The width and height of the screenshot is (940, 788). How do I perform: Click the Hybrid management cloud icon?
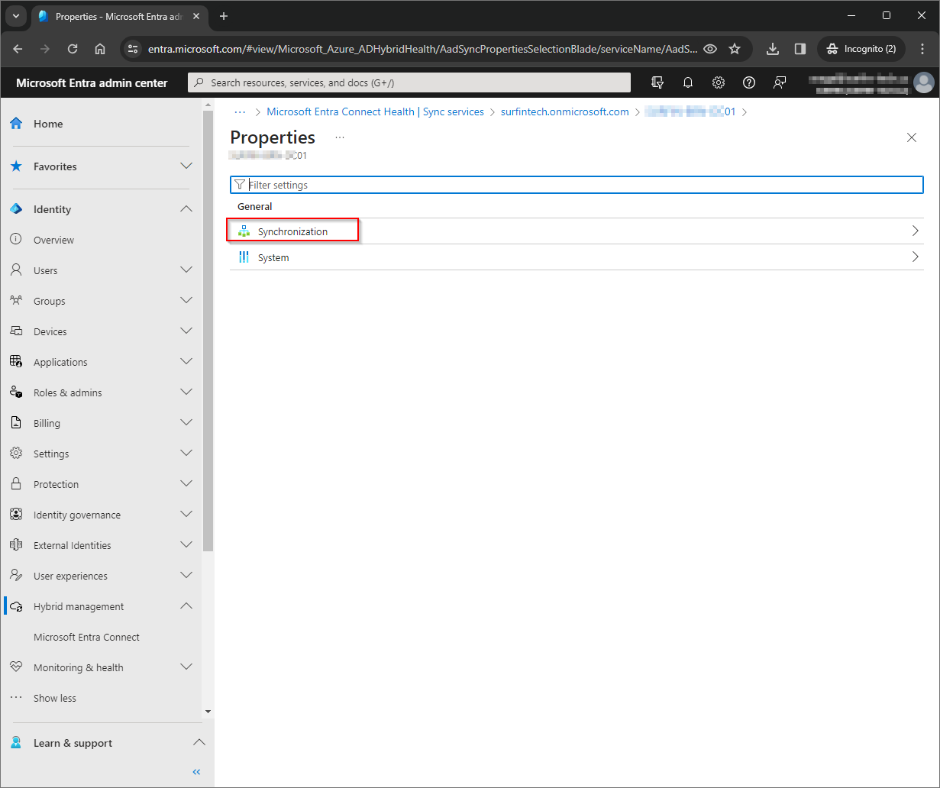[x=16, y=606]
